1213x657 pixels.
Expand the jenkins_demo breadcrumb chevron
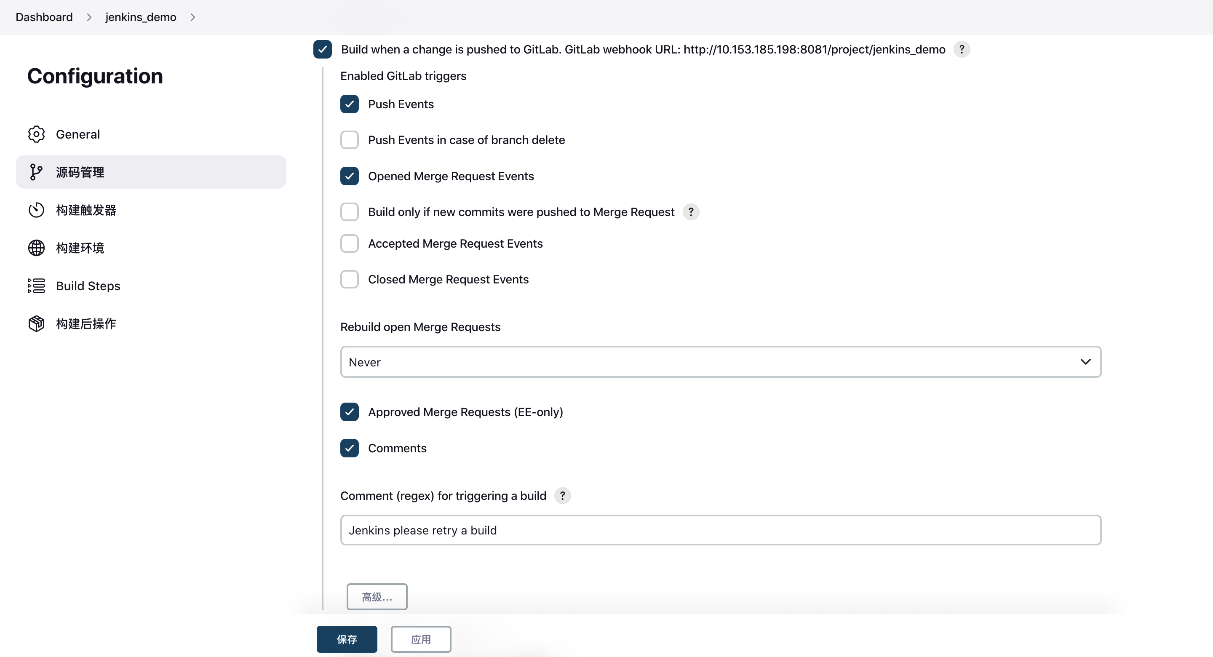(x=192, y=17)
